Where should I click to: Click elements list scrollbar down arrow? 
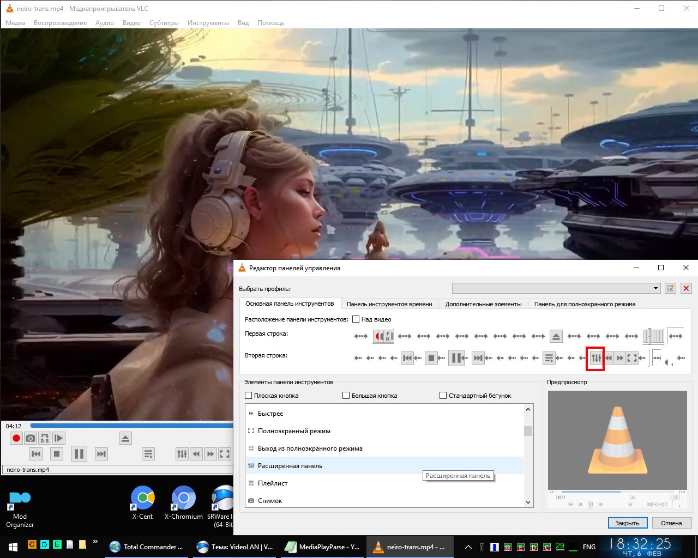coord(528,502)
